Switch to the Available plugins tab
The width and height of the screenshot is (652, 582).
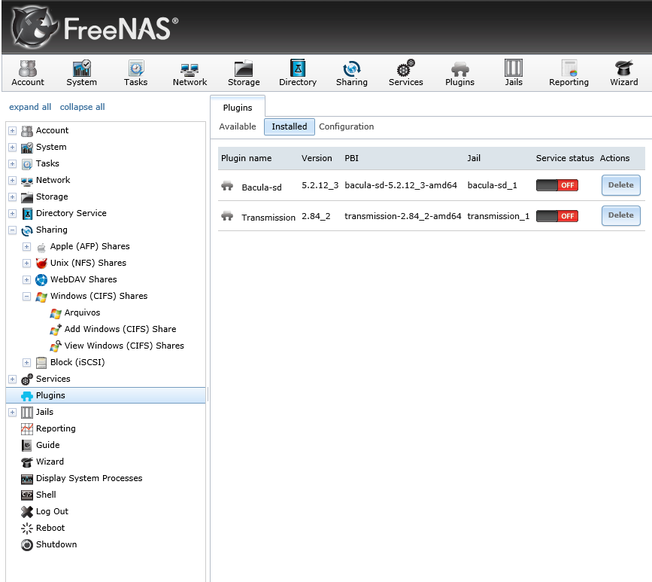point(238,126)
